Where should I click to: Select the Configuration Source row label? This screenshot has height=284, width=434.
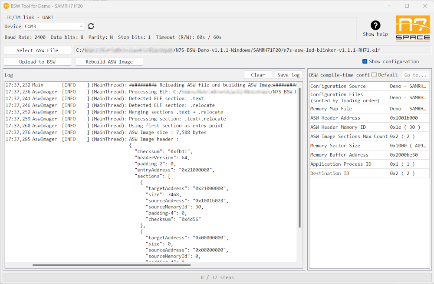click(338, 86)
